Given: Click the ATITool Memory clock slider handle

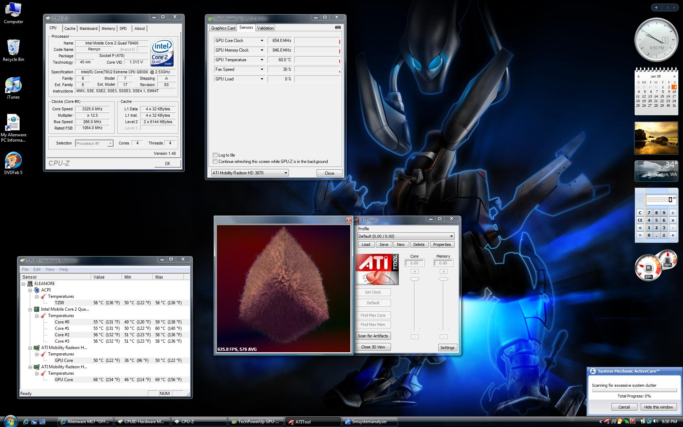Looking at the screenshot, I should (443, 279).
